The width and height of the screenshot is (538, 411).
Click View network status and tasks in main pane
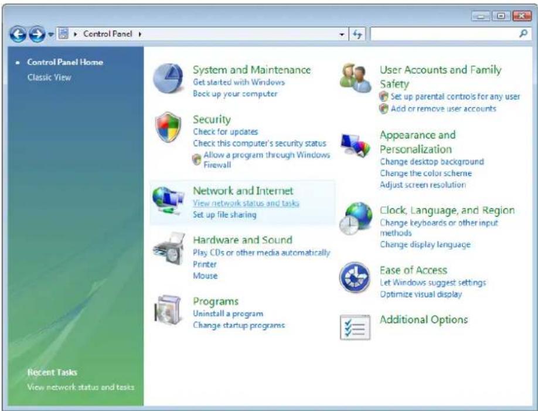[x=246, y=203]
